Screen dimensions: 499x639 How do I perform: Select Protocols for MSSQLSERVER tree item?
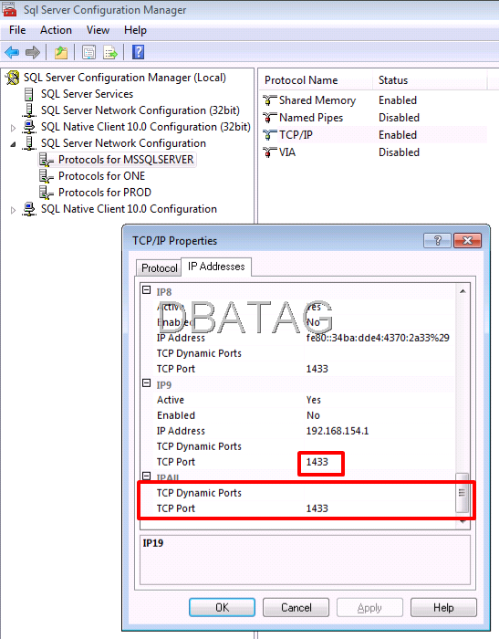pyautogui.click(x=126, y=160)
